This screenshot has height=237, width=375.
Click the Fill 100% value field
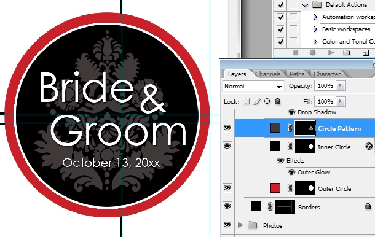(x=325, y=101)
